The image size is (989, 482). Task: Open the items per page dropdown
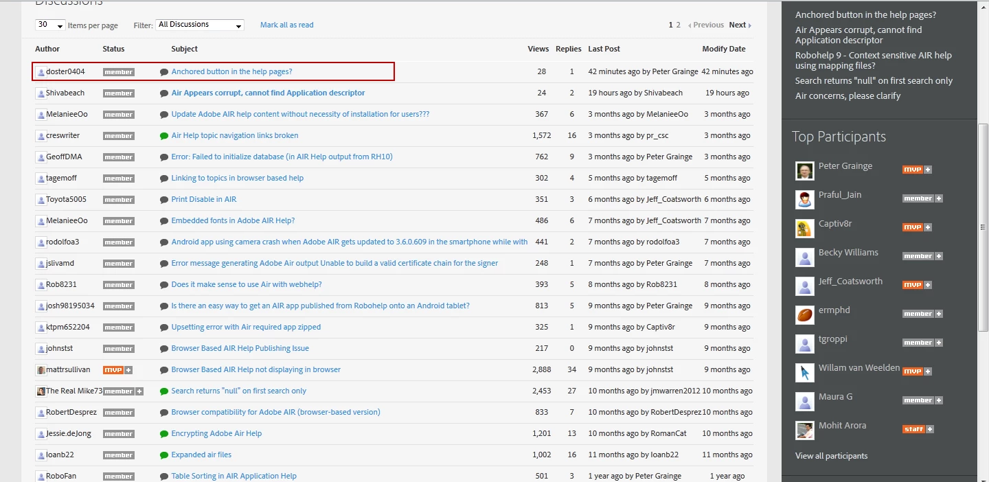pos(50,25)
